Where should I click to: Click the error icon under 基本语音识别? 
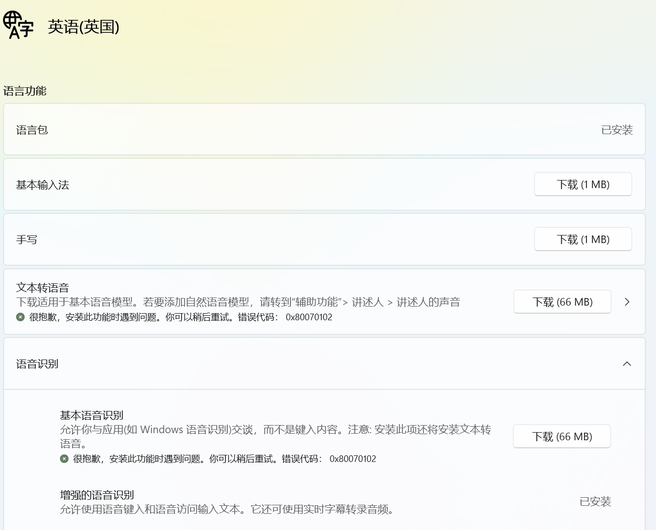(64, 459)
